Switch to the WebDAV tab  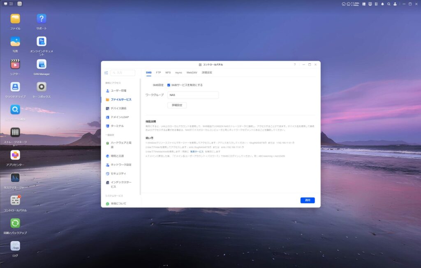(x=192, y=72)
